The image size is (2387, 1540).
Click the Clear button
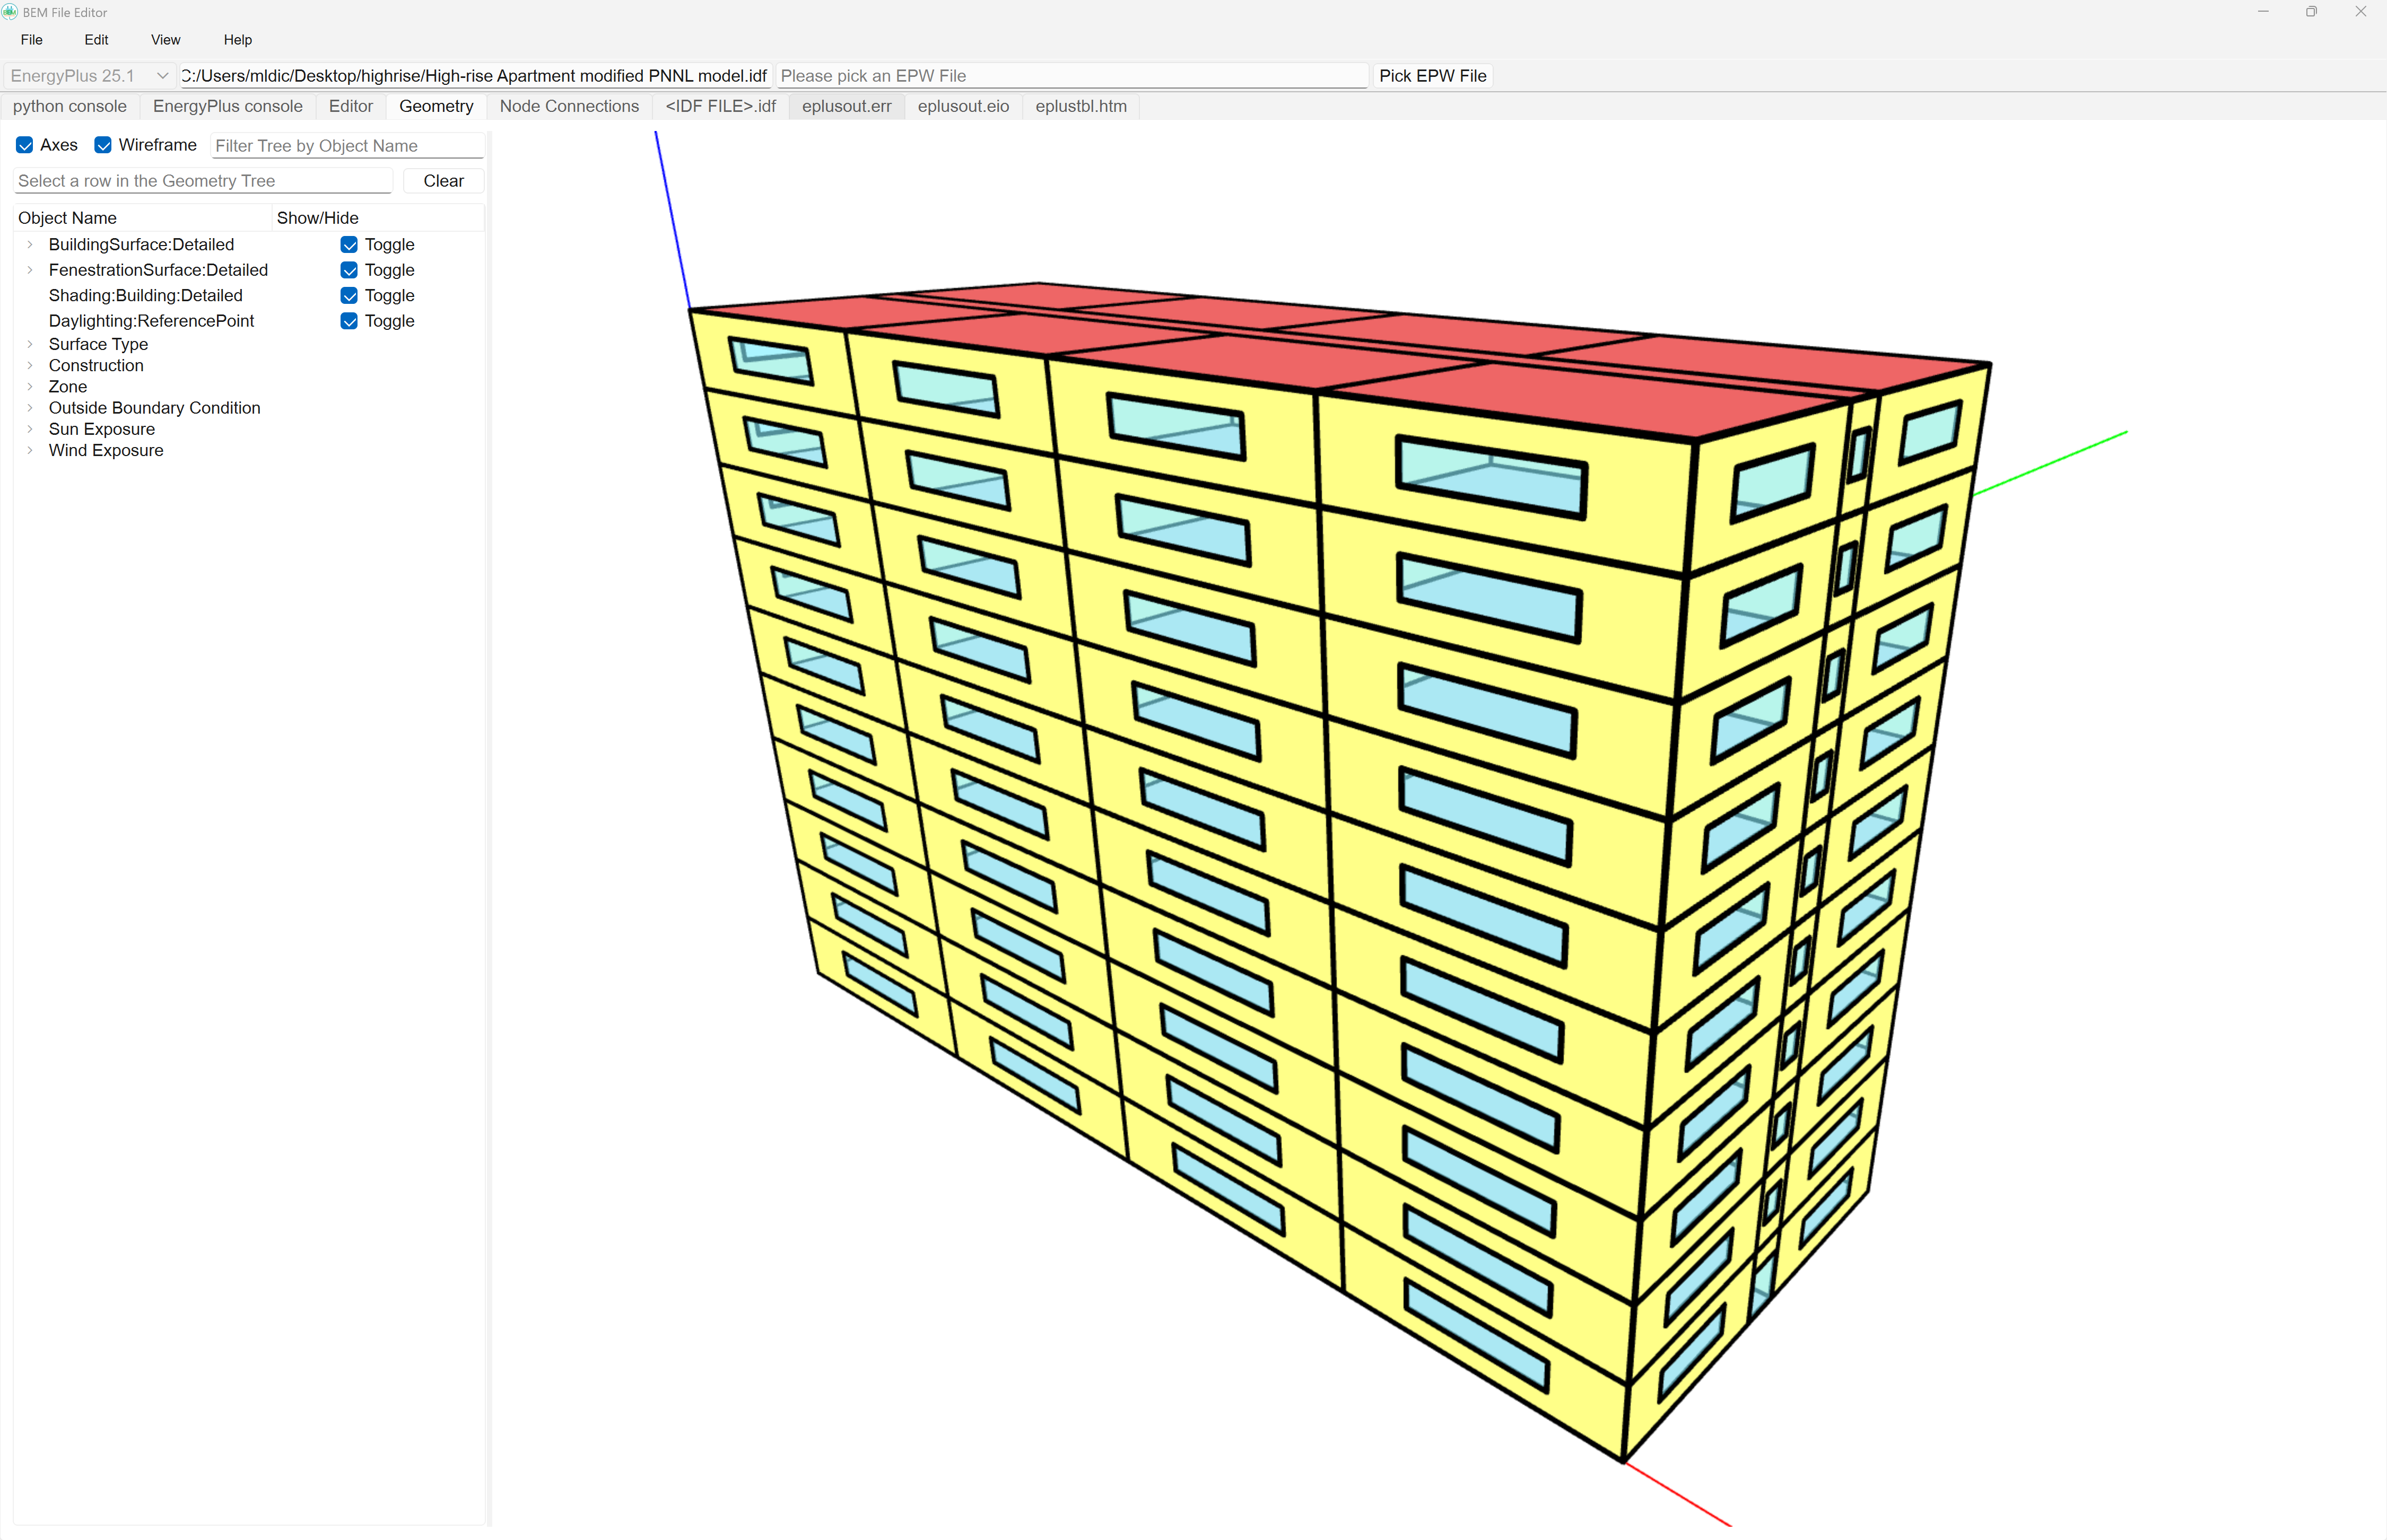444,181
